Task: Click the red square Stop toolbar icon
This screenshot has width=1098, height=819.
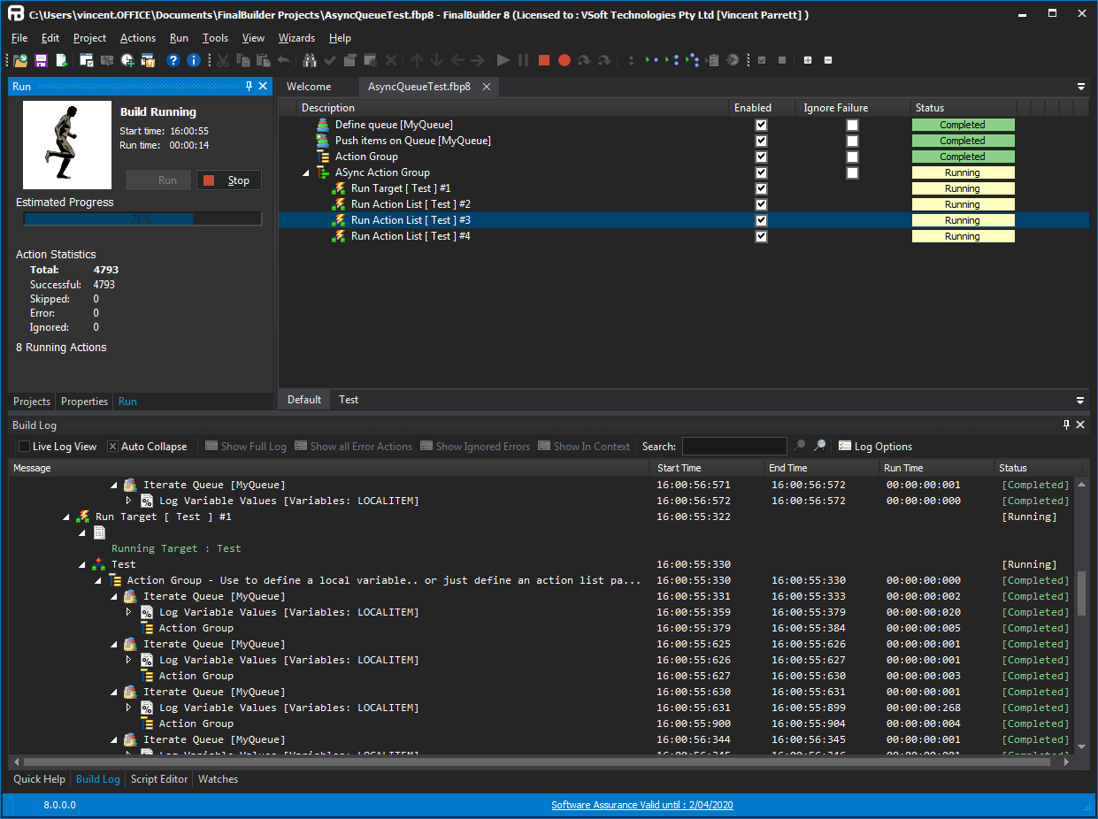Action: point(544,60)
